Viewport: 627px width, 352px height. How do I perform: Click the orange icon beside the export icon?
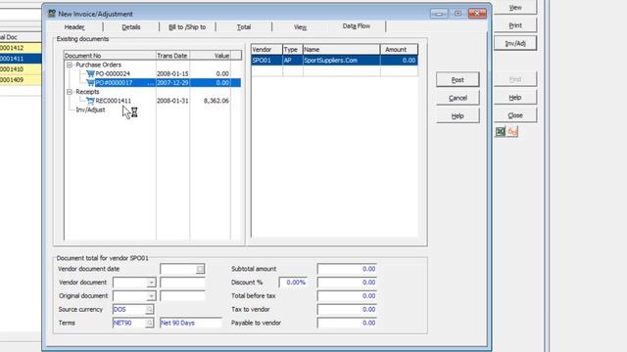(x=512, y=132)
